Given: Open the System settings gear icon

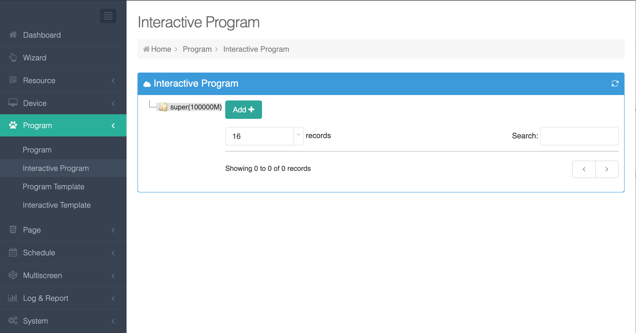Looking at the screenshot, I should pos(13,321).
